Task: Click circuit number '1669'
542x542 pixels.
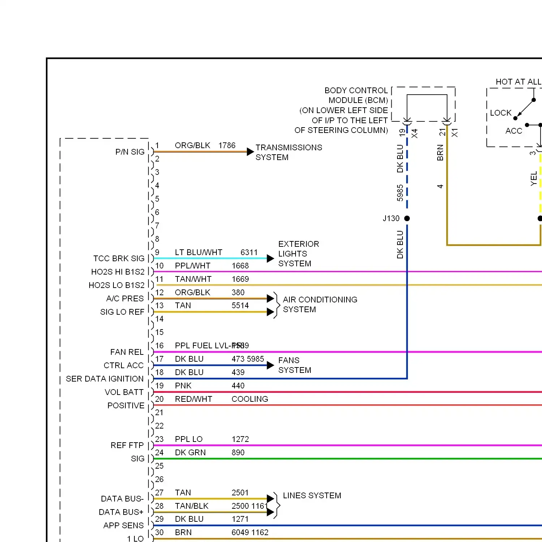Action: 240,279
